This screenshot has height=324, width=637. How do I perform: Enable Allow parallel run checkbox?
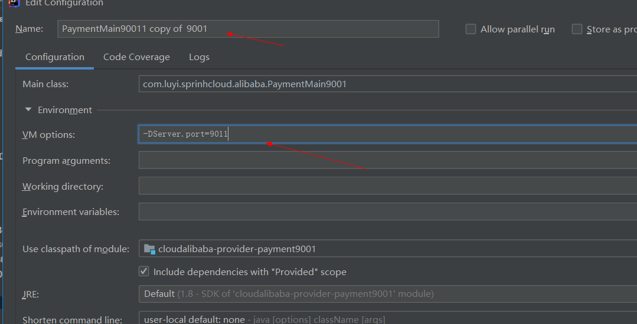[x=471, y=29]
